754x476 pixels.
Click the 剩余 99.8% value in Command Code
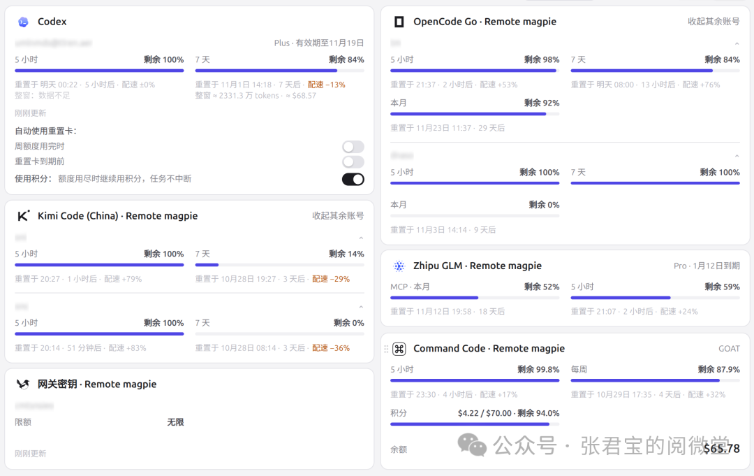pyautogui.click(x=538, y=370)
